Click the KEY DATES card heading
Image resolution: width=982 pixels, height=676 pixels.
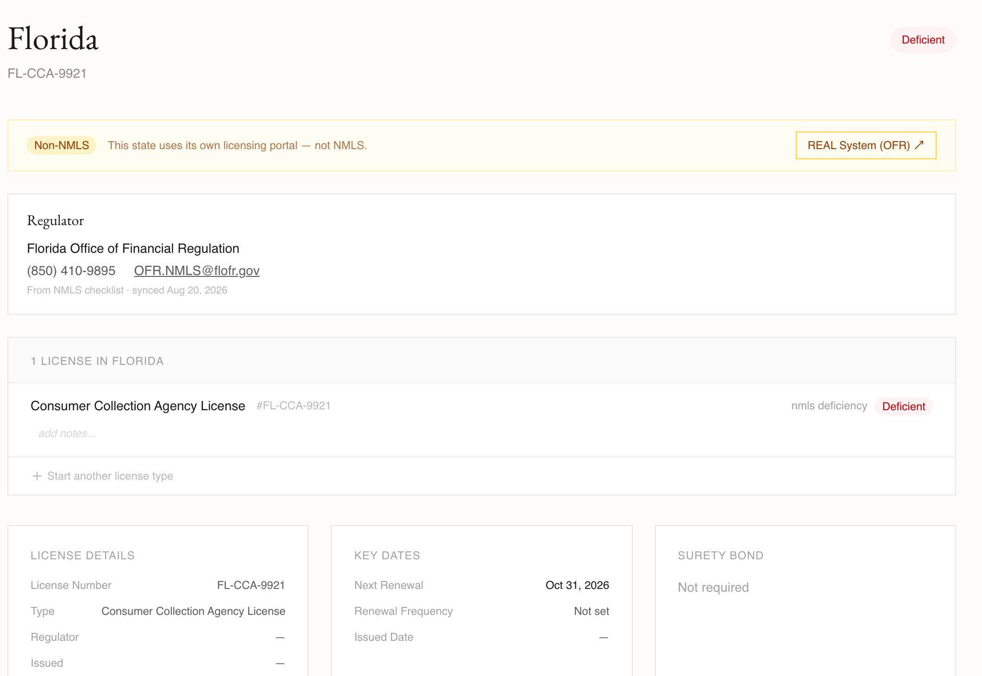coord(387,556)
